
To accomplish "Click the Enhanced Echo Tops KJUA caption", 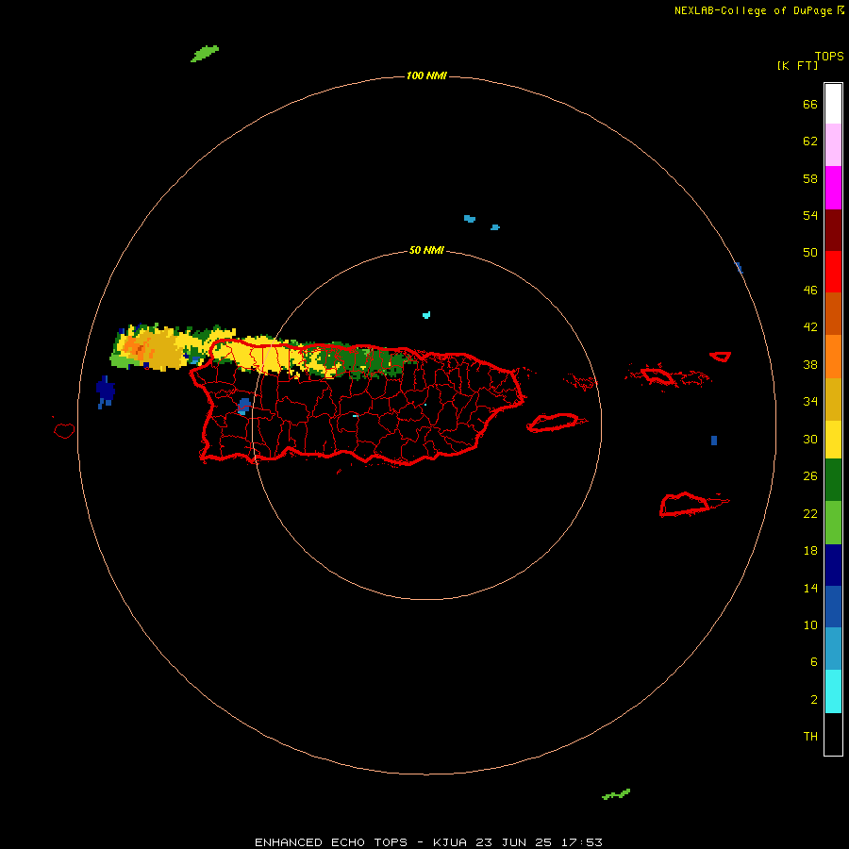I will pos(428,842).
